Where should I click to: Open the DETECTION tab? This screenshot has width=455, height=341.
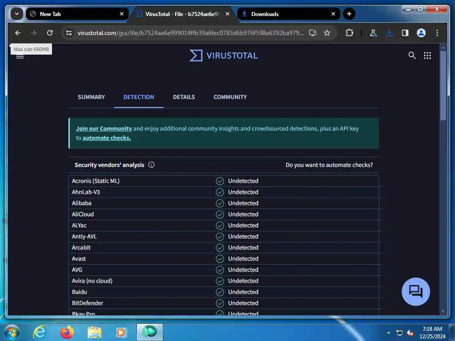(139, 97)
